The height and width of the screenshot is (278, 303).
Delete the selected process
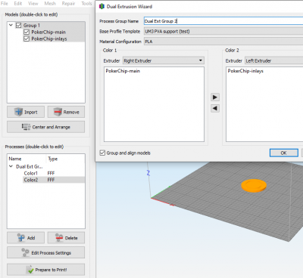pos(66,238)
